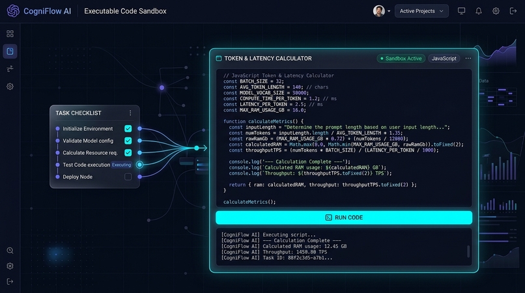This screenshot has height=293, width=525.
Task: Click the sidebar logout icon at bottom
Action: [x=10, y=282]
